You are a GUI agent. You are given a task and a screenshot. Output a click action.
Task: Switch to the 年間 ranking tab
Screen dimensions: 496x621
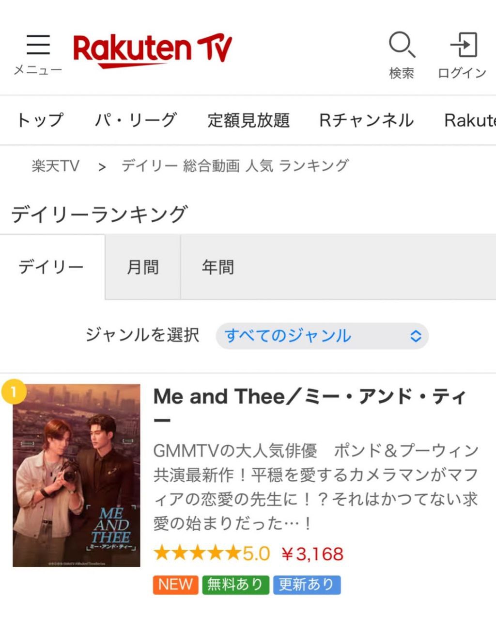(218, 267)
